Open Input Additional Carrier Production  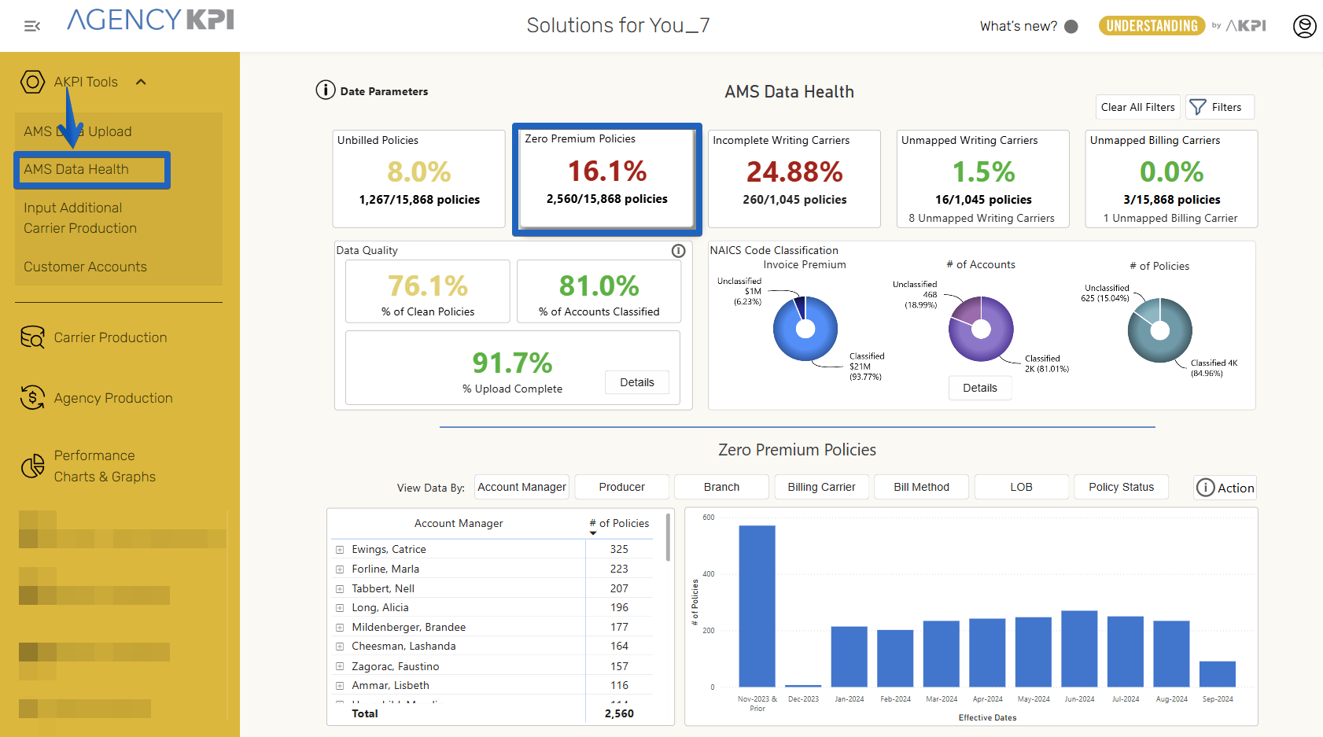pyautogui.click(x=80, y=218)
